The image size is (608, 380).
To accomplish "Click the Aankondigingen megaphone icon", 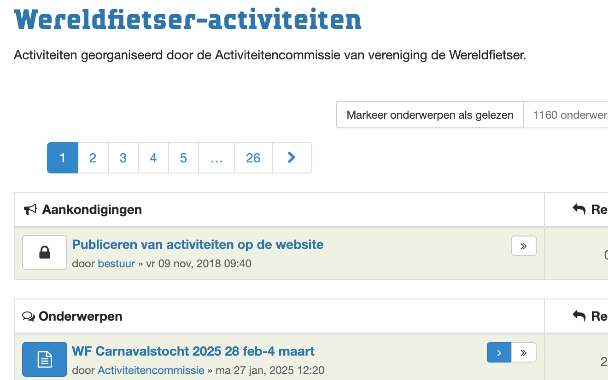I will click(30, 210).
